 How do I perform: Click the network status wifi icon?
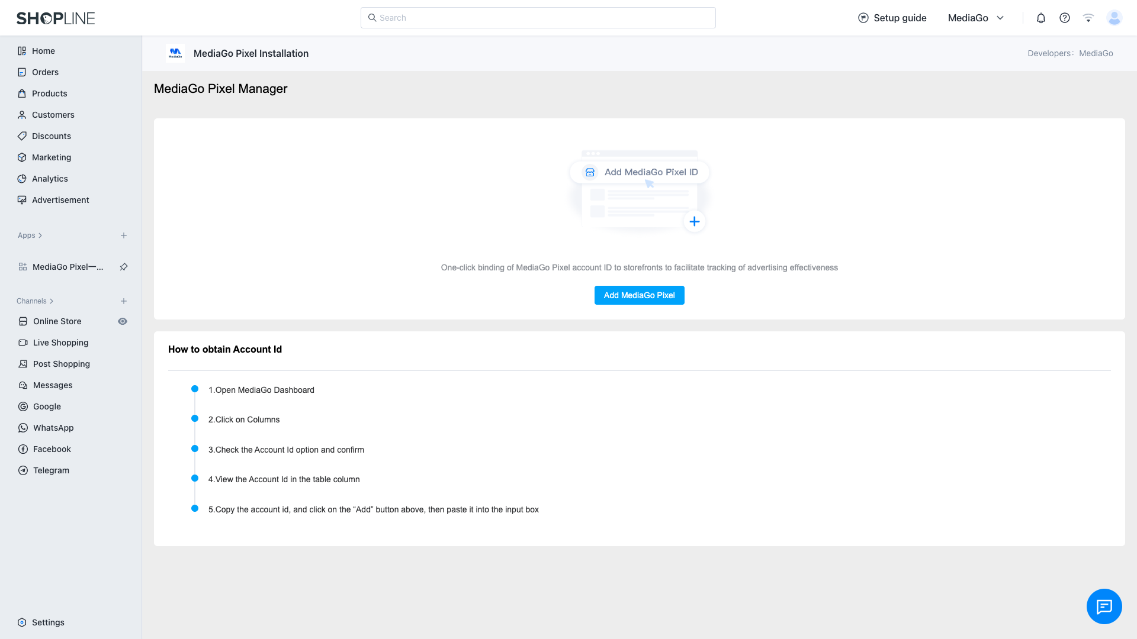[1088, 18]
